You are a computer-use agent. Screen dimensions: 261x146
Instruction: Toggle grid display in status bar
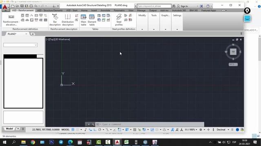(73, 130)
